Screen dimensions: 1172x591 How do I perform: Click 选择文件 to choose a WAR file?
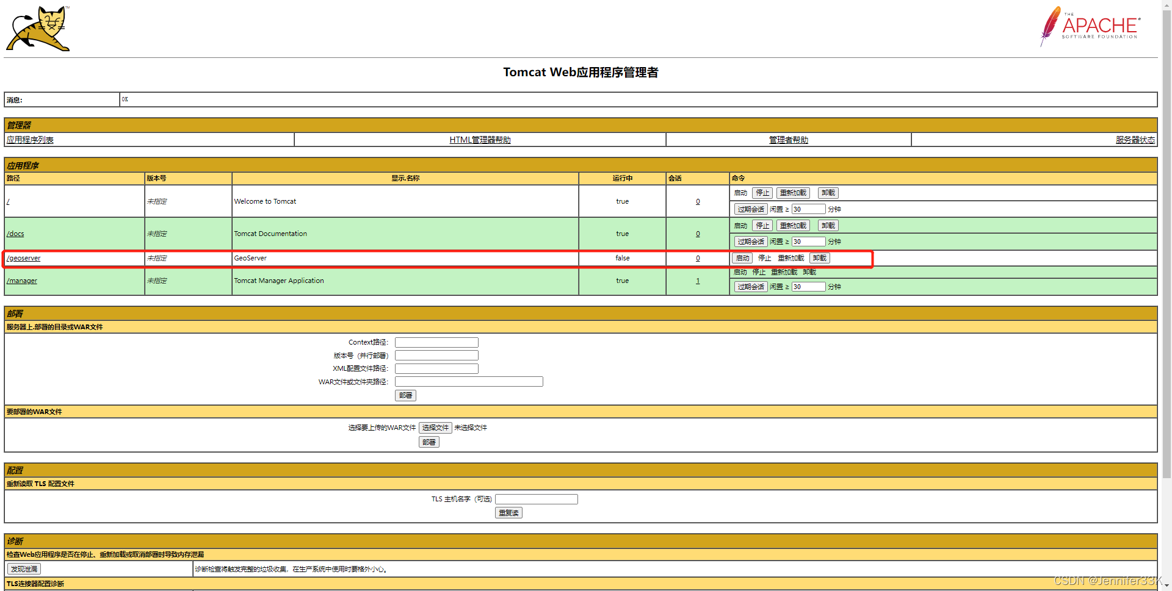point(435,428)
